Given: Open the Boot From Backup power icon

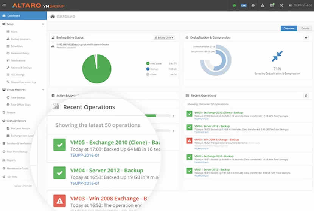Looking at the screenshot, I should [4, 152].
